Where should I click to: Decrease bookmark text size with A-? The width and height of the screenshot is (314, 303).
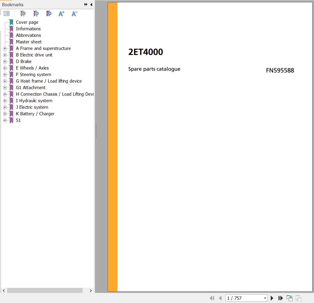click(74, 14)
